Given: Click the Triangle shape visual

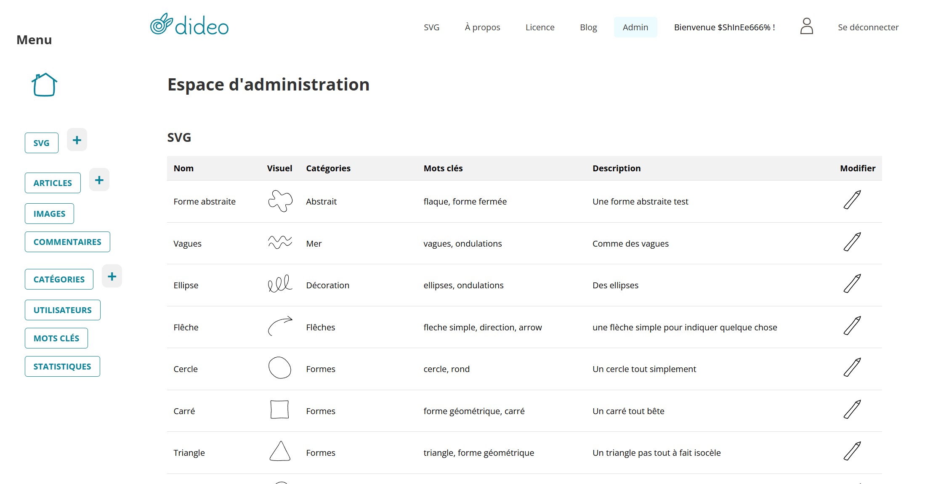Looking at the screenshot, I should [280, 451].
